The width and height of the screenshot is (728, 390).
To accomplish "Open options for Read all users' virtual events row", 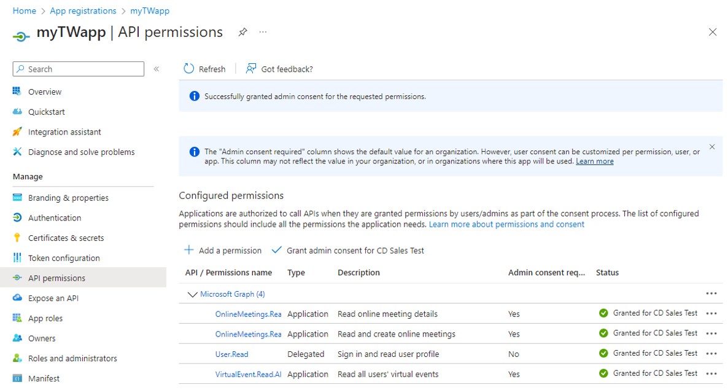I will click(x=711, y=373).
